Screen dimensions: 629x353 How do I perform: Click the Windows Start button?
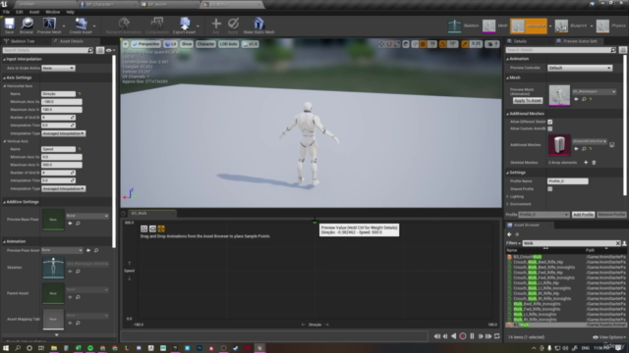(x=6, y=348)
